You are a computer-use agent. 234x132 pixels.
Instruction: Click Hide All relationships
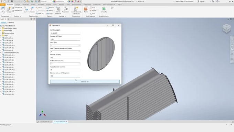(40, 13)
